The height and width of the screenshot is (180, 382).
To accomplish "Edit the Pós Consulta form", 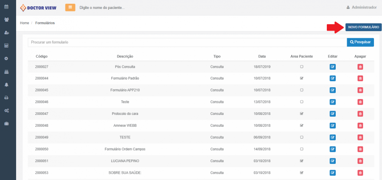I will click(x=333, y=67).
